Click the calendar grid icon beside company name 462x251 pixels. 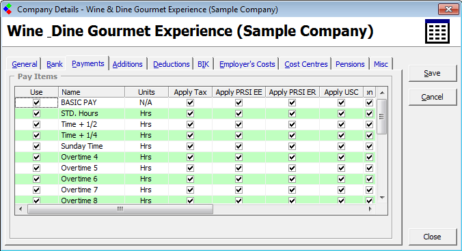(437, 31)
